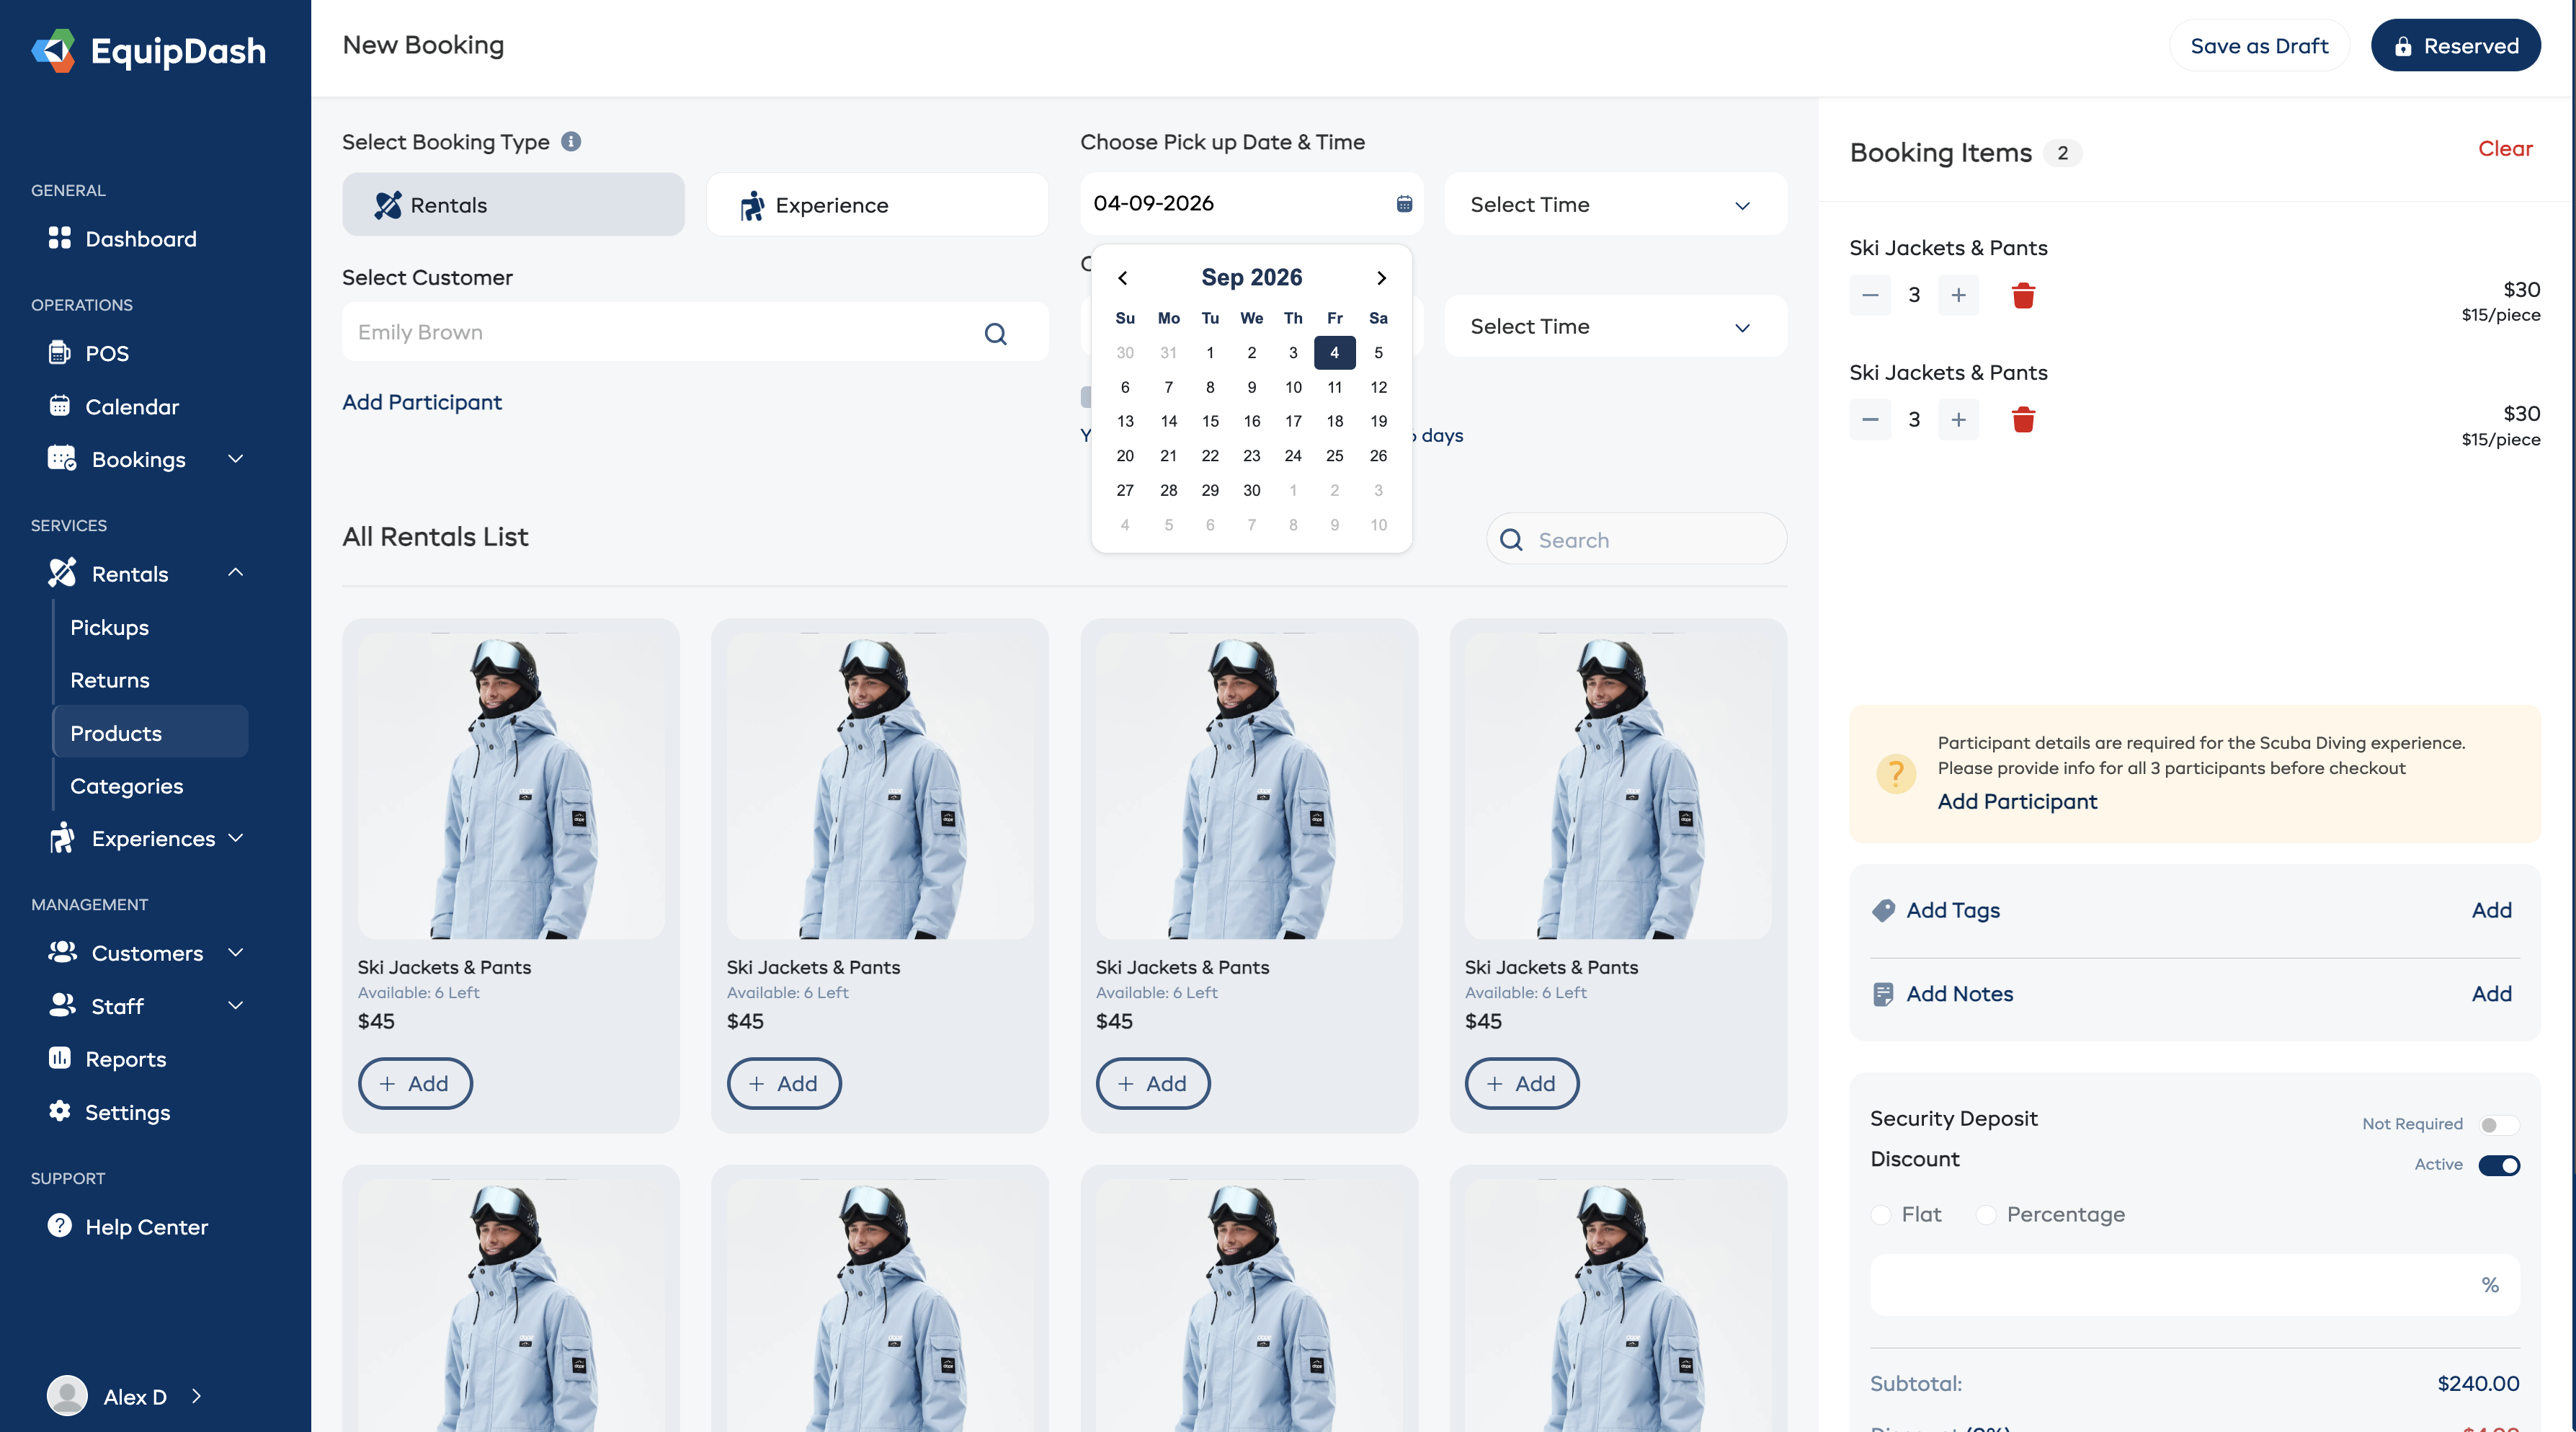Viewport: 2576px width, 1432px height.
Task: Go to previous month in the date picker
Action: (1122, 277)
